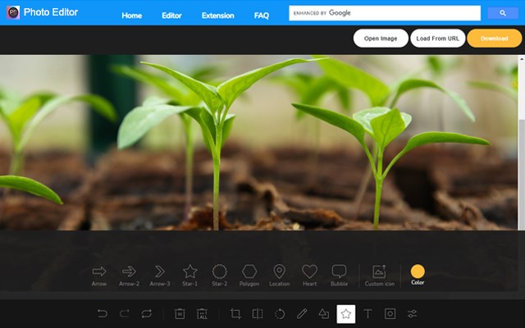The height and width of the screenshot is (328, 525).
Task: Click the Load From URL button
Action: (437, 39)
